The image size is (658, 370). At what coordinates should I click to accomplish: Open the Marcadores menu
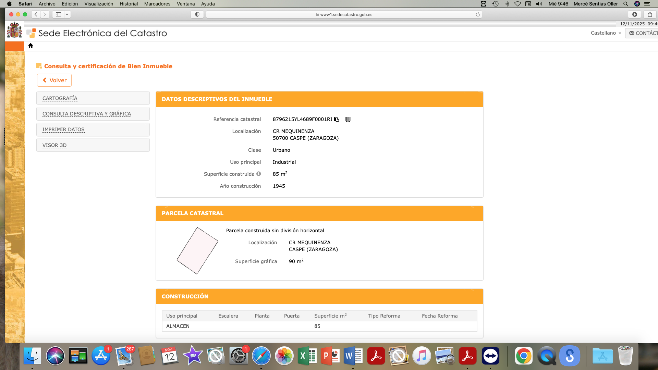tap(157, 4)
